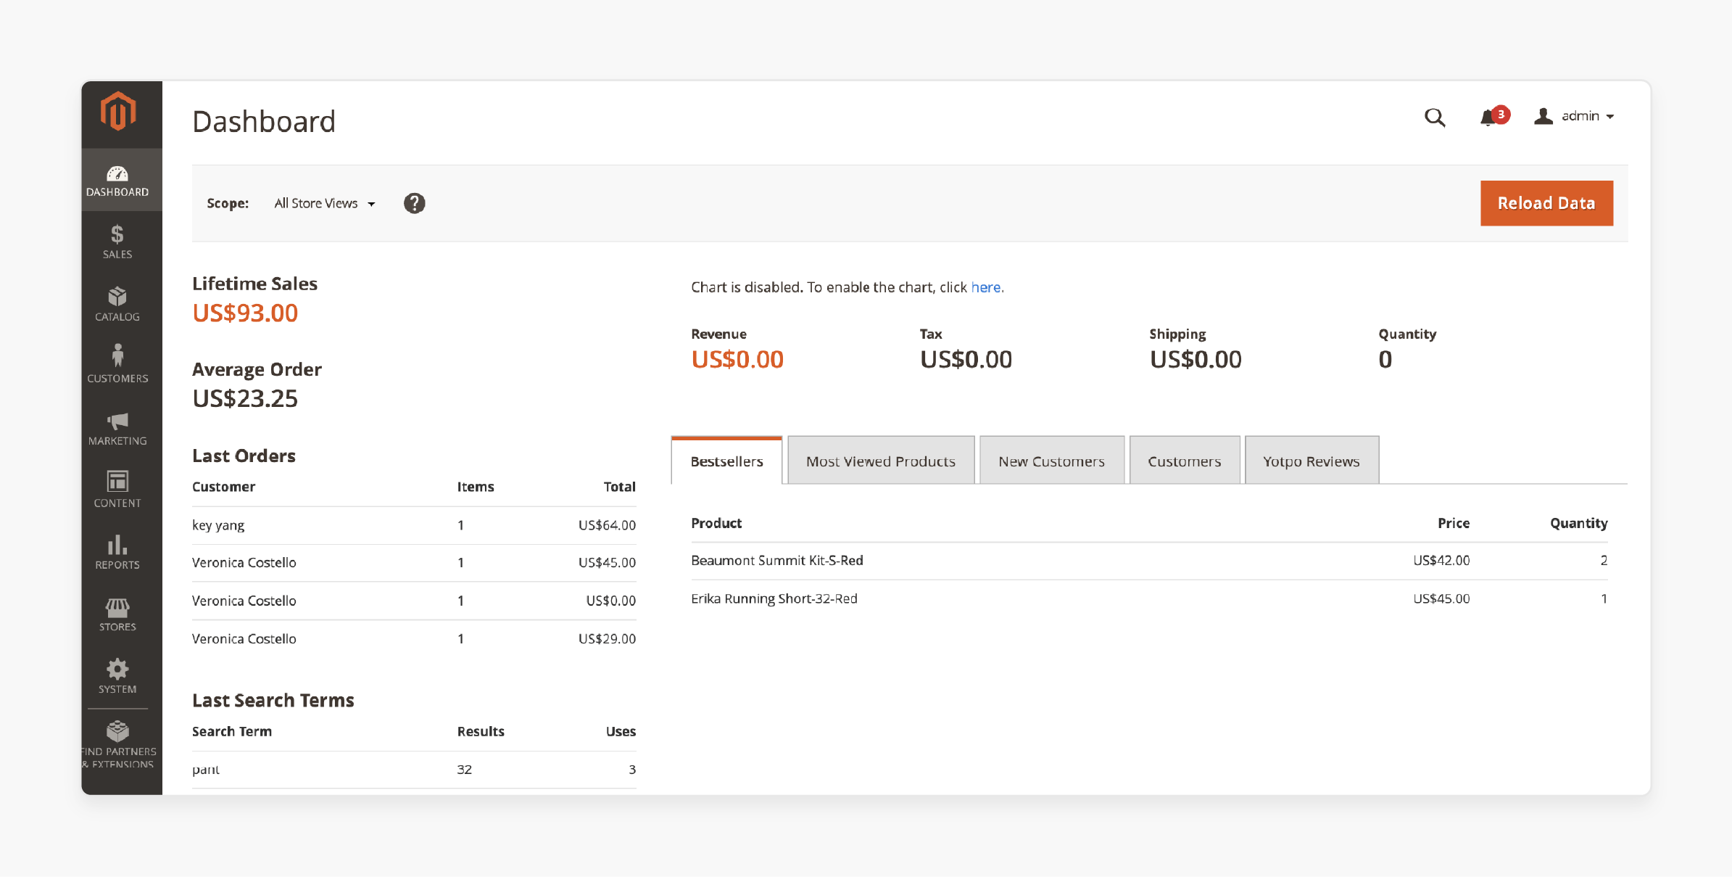Image resolution: width=1732 pixels, height=877 pixels.
Task: Click the Shipping US$0.00 value
Action: point(1196,360)
